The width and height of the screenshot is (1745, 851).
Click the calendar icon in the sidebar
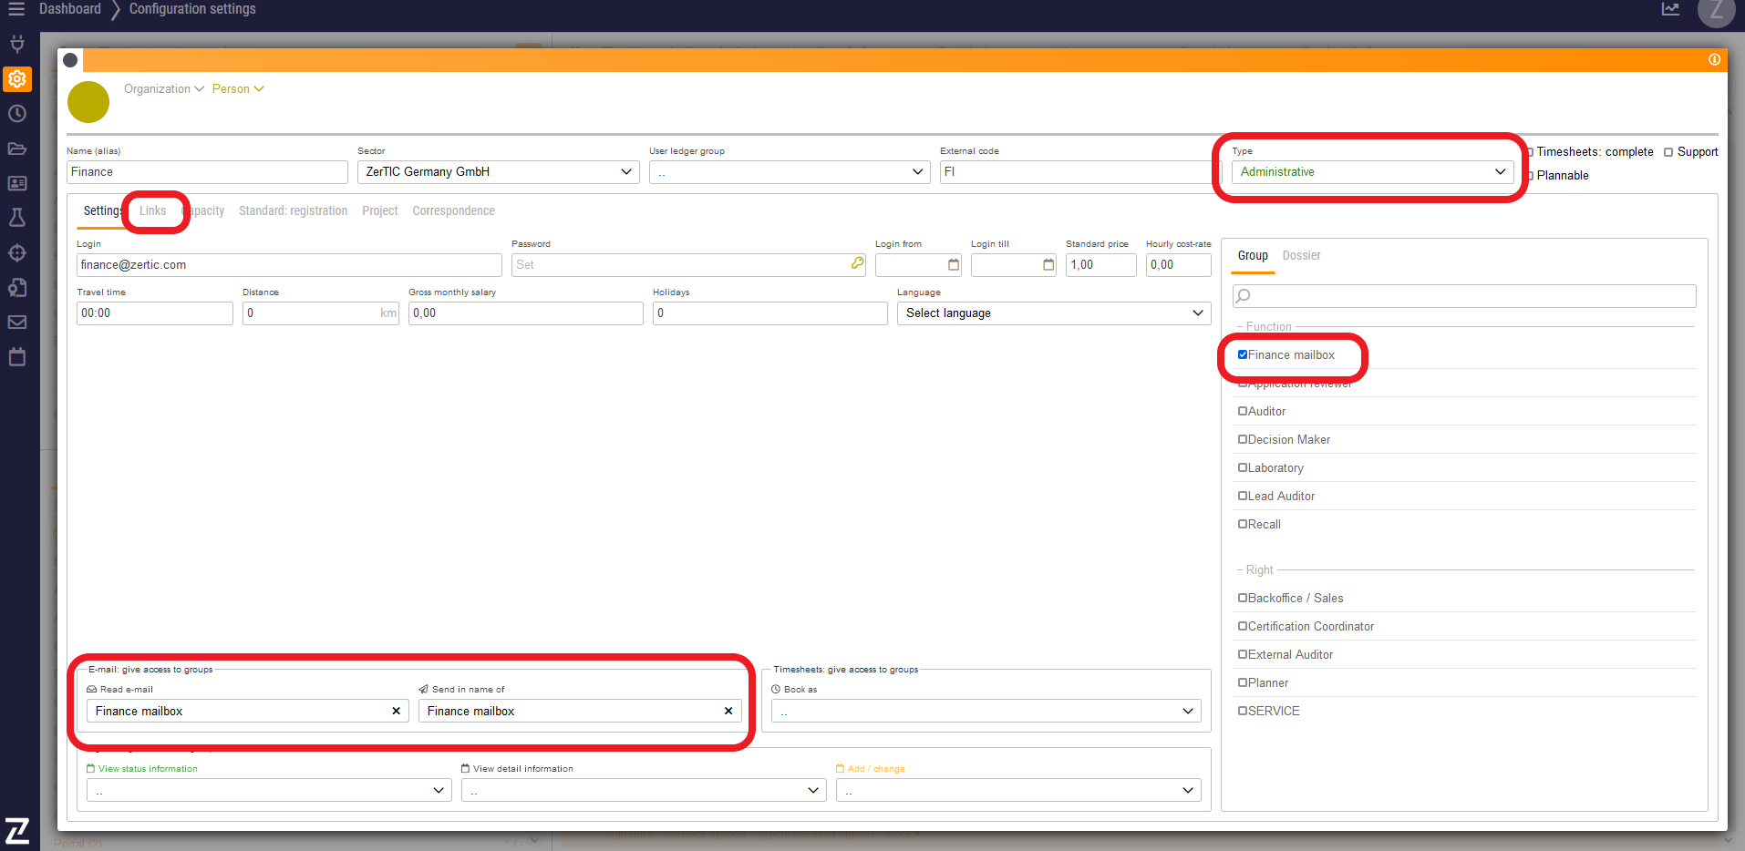[17, 357]
